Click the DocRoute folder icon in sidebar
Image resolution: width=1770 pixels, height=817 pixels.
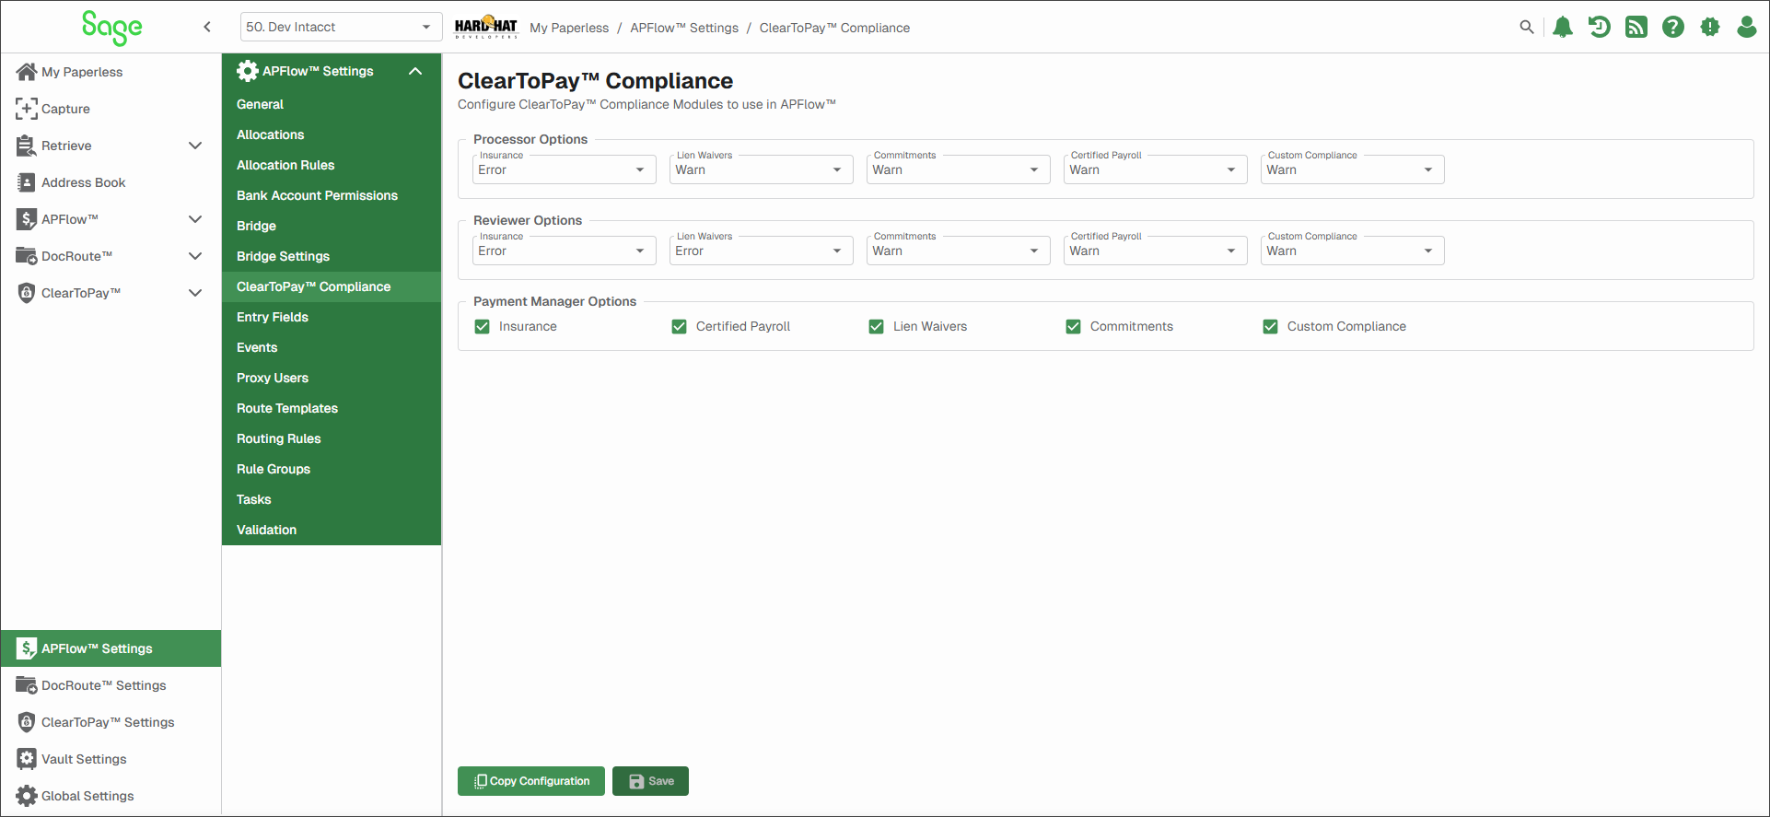pos(27,256)
